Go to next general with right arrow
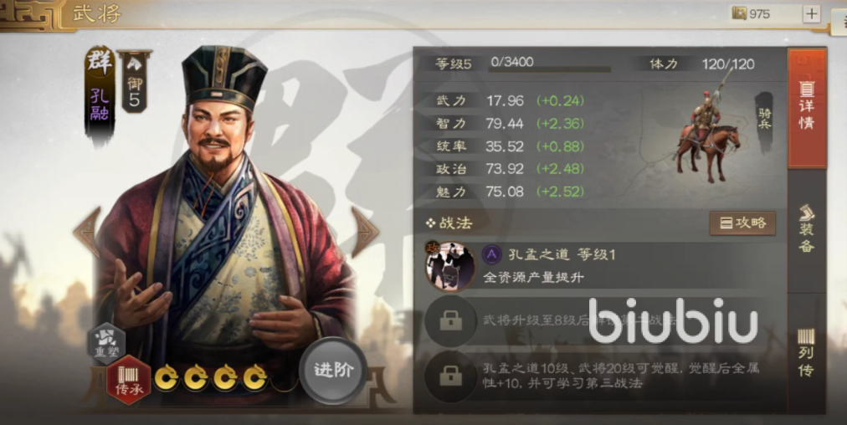This screenshot has height=425, width=847. tap(365, 233)
